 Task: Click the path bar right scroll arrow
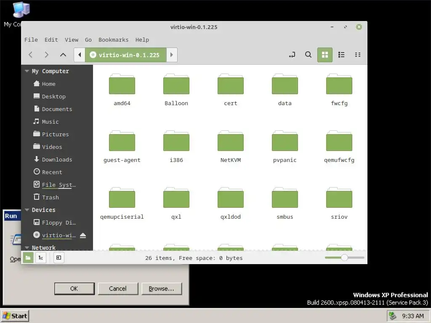[172, 55]
